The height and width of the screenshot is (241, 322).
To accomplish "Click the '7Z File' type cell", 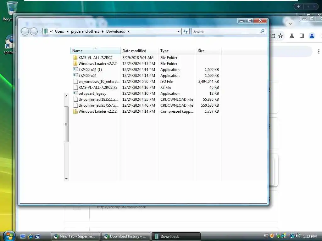I will 165,87.
